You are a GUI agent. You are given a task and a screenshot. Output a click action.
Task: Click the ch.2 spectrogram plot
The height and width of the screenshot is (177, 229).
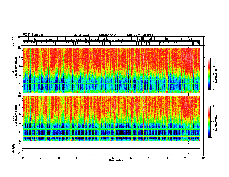point(112,119)
